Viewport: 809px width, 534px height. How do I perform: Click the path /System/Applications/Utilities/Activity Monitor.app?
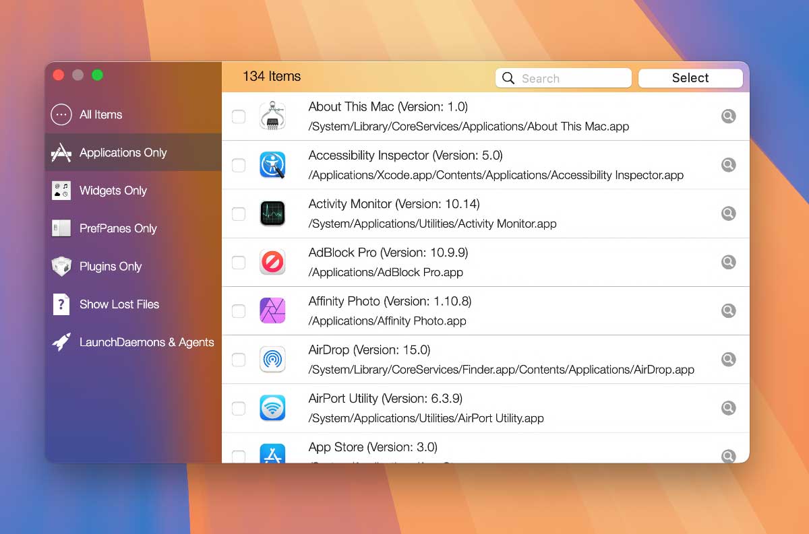click(x=433, y=224)
